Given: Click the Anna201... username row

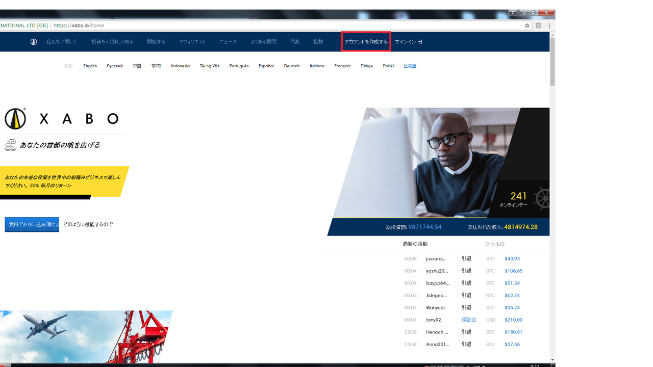Looking at the screenshot, I should [438, 345].
